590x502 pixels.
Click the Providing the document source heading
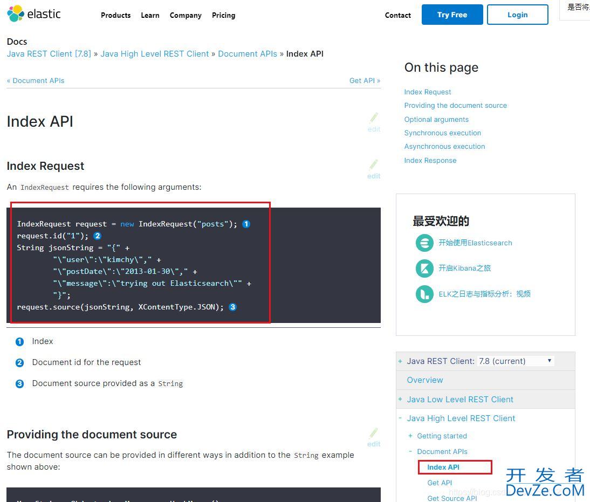click(92, 434)
